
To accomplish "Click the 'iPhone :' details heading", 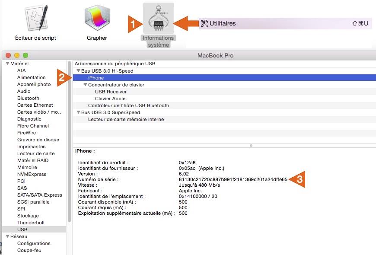I will [85, 151].
